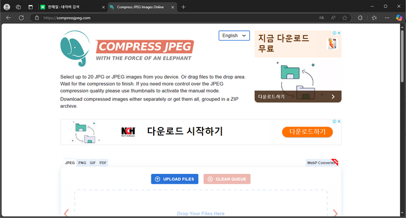
Task: Open the tab actions menu icon
Action: pos(31,7)
